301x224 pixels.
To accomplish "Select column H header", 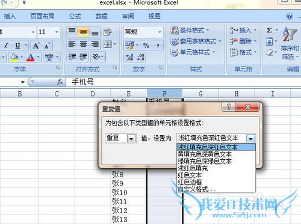I will (x=237, y=94).
